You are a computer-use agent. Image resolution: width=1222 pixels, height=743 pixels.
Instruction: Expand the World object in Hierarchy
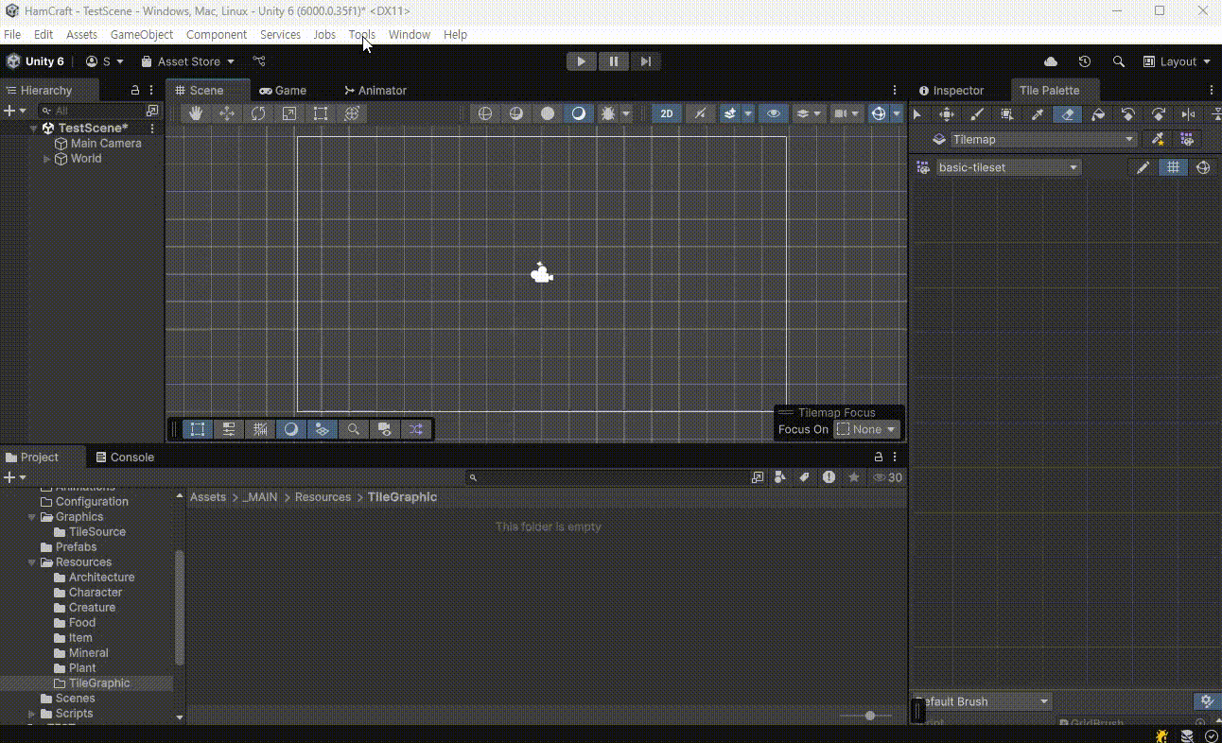(x=47, y=159)
